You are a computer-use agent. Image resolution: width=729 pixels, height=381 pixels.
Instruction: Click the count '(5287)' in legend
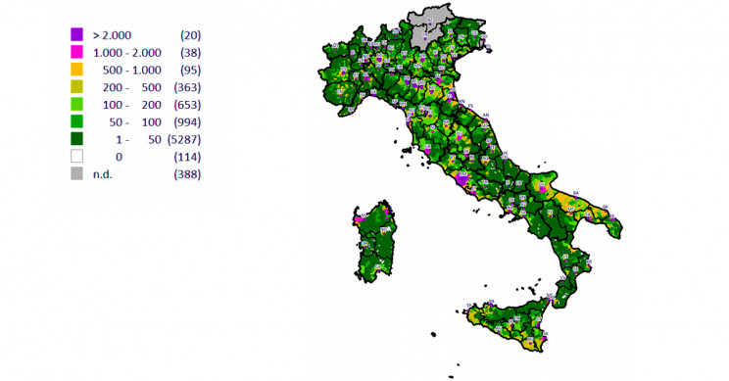184,139
